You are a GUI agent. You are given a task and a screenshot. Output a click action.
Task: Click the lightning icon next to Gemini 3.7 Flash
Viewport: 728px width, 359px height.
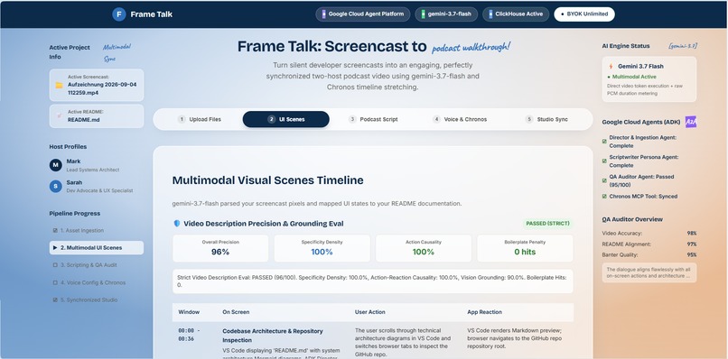(x=611, y=67)
